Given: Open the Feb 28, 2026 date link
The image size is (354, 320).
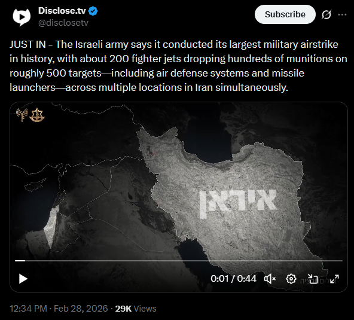Looking at the screenshot, I should coord(81,309).
